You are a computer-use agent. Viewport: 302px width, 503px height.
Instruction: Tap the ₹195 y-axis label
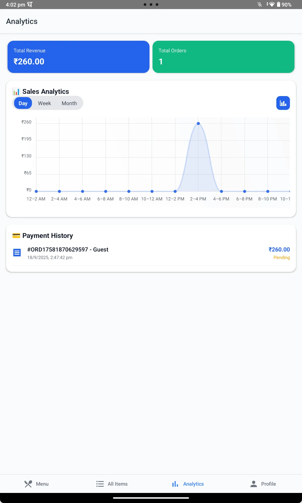26,139
